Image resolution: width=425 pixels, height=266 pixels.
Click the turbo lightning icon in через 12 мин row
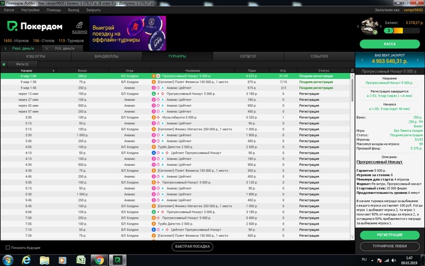(x=158, y=94)
